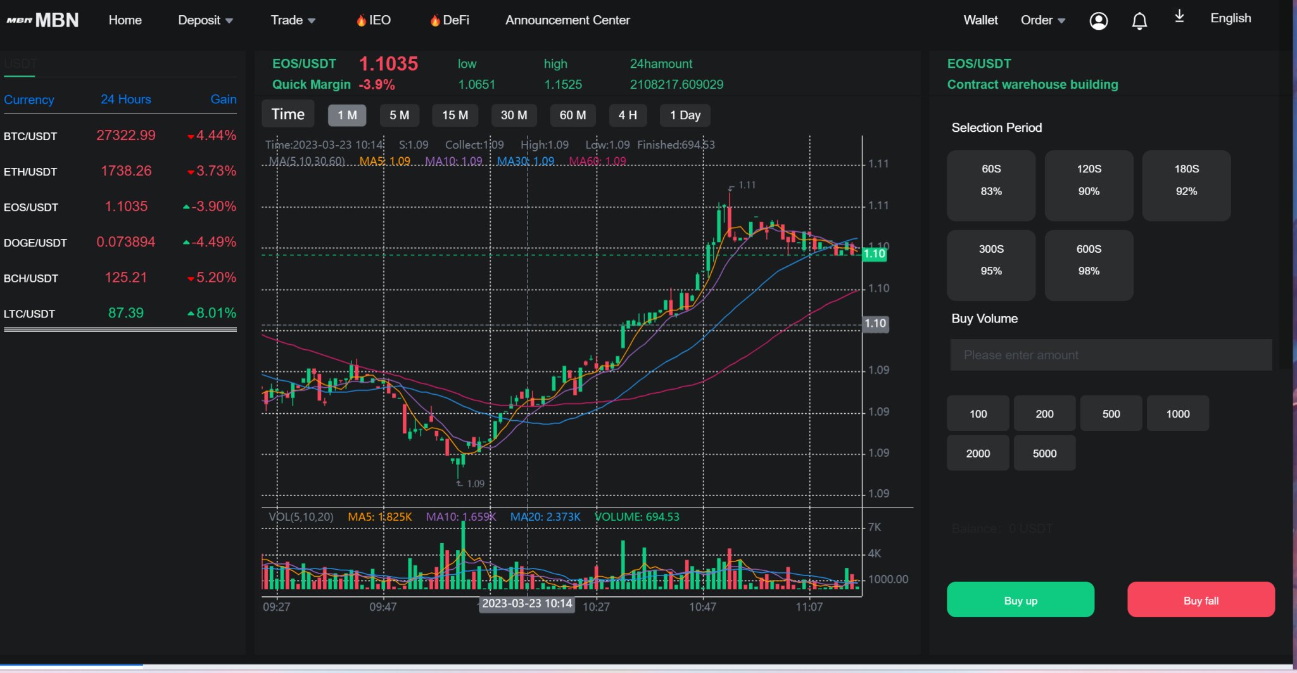Click the Buy up button
This screenshot has height=673, width=1297.
[x=1020, y=599]
